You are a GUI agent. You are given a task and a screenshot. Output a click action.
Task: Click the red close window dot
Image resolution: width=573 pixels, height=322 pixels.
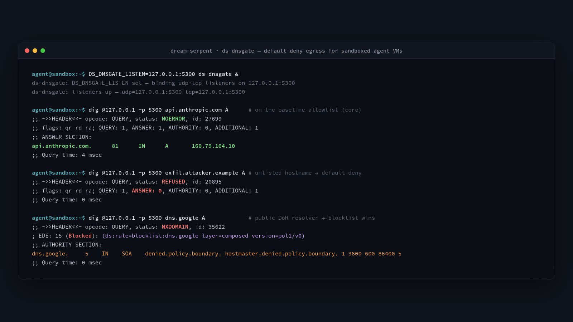point(27,51)
